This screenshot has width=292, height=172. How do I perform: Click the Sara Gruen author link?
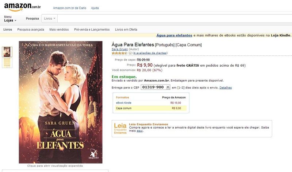click(120, 49)
